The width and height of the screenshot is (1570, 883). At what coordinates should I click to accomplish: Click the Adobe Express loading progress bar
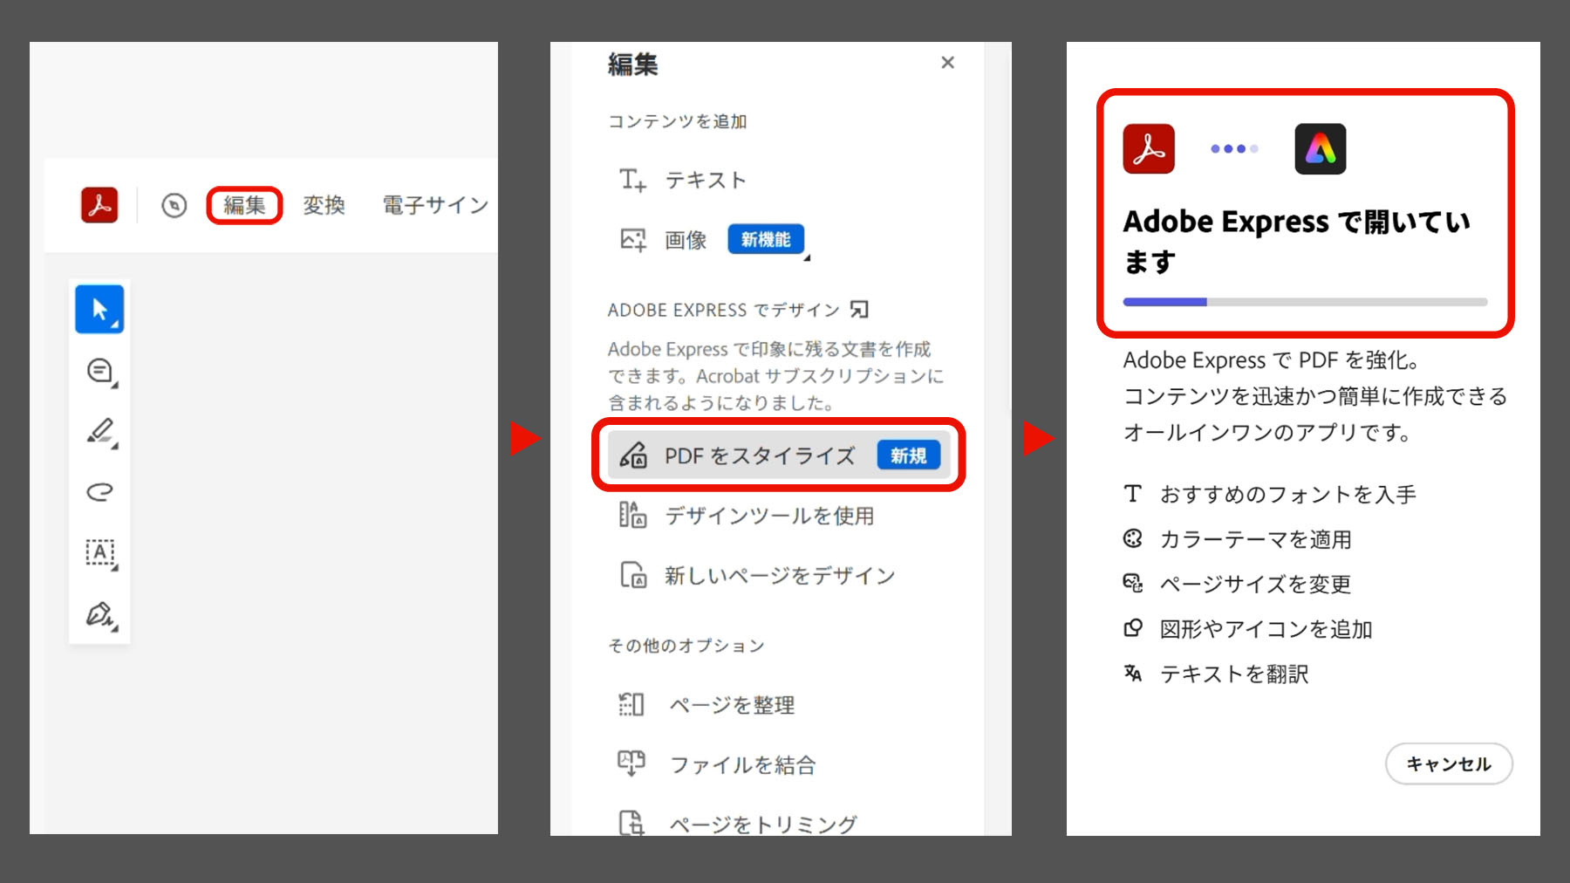click(1305, 302)
